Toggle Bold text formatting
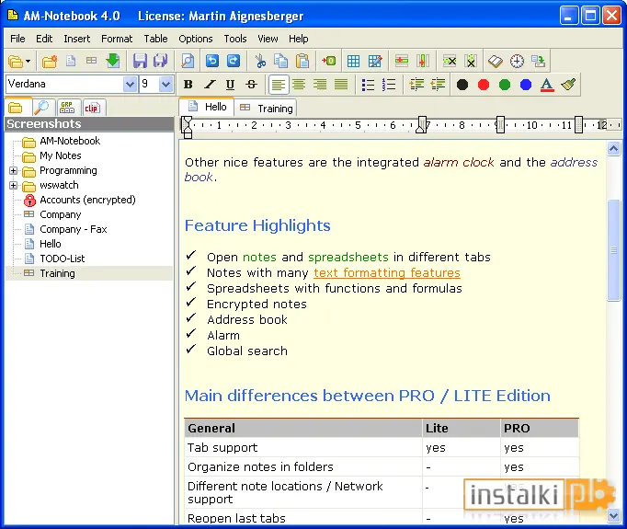The width and height of the screenshot is (627, 529). pyautogui.click(x=188, y=85)
